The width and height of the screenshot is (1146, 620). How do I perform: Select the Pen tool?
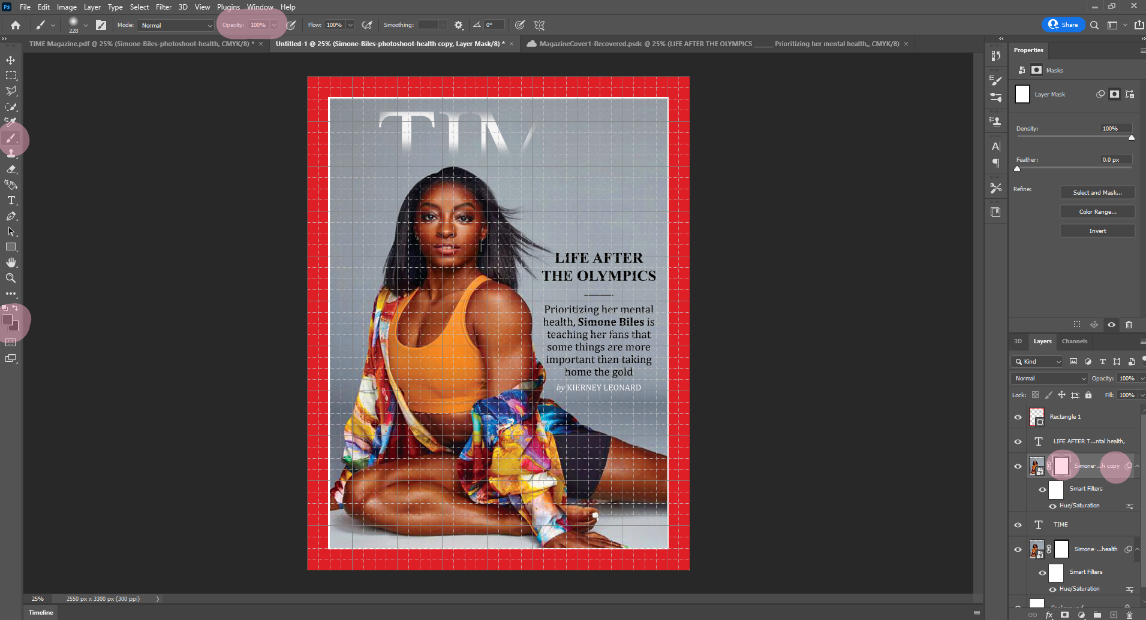point(11,216)
